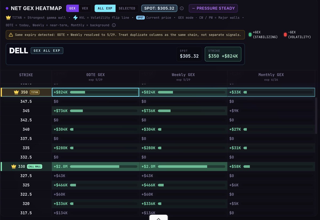Click the SPOT legend badge

point(141,18)
